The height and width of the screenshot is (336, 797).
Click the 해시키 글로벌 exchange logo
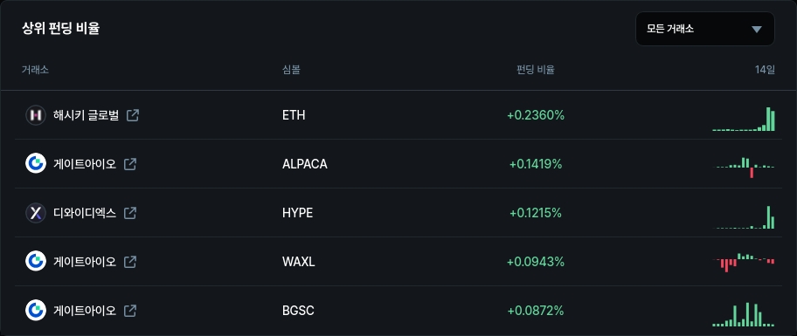[x=36, y=115]
